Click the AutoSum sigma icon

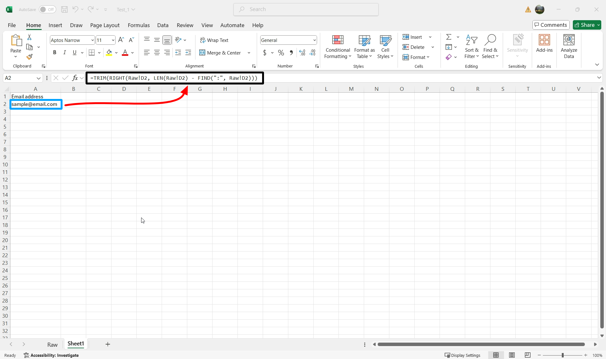448,37
